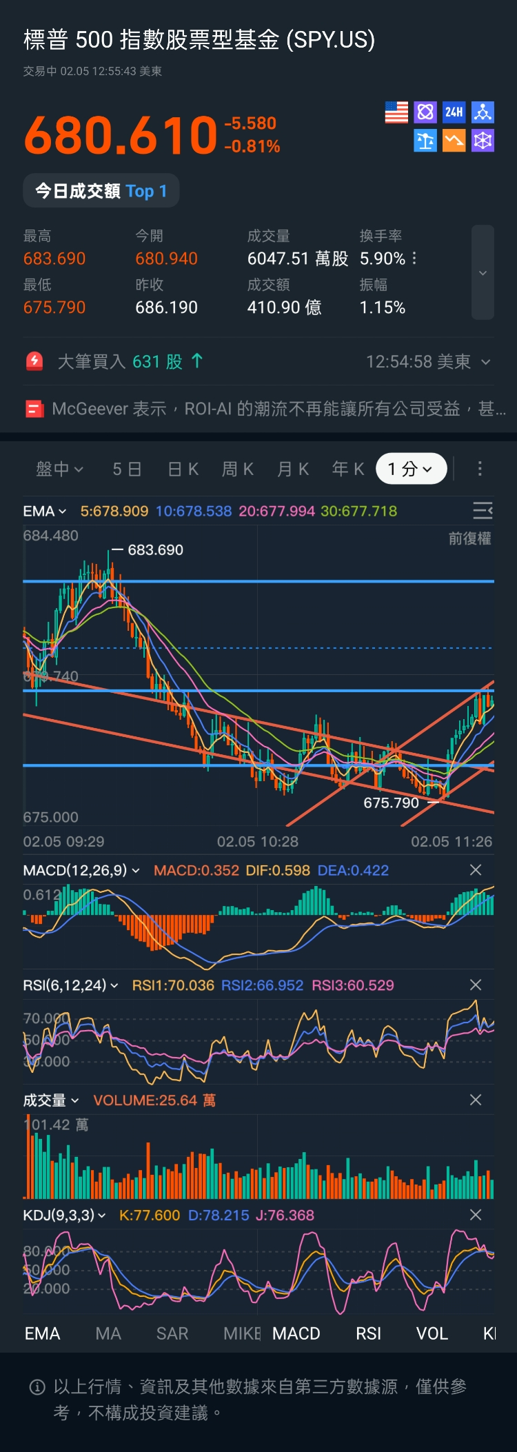Open the 盤中 session dropdown
The image size is (517, 1452).
[x=59, y=469]
